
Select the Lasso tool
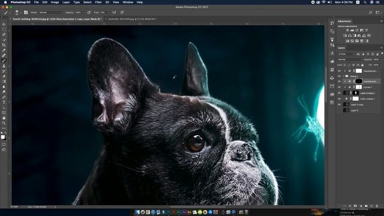(x=4, y=35)
